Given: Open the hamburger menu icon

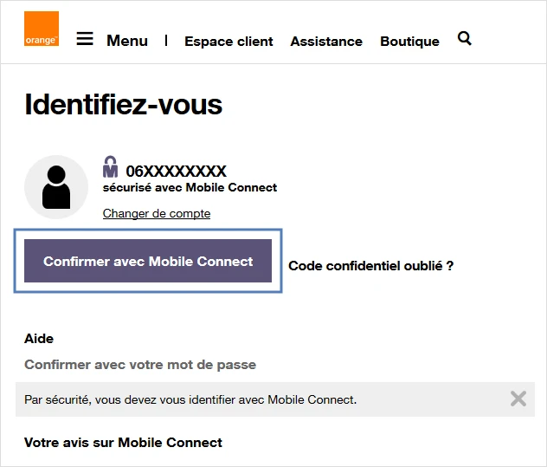Looking at the screenshot, I should pos(85,39).
